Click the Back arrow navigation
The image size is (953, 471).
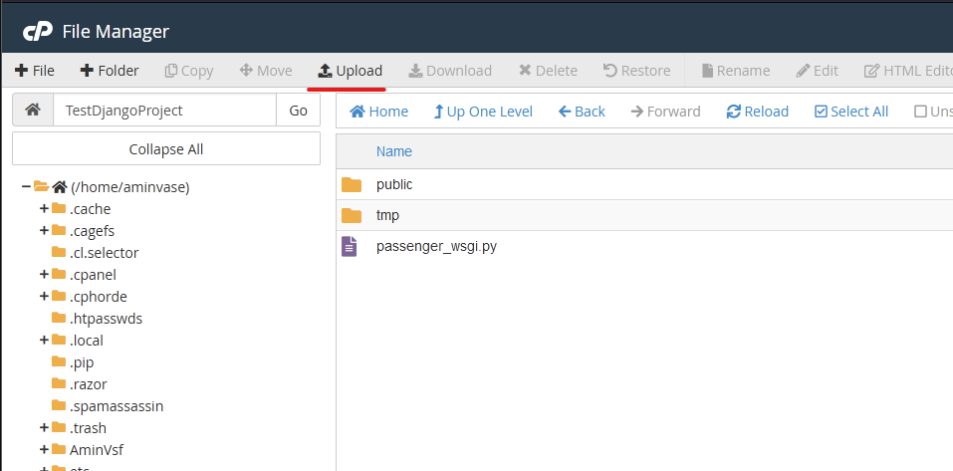tap(582, 112)
